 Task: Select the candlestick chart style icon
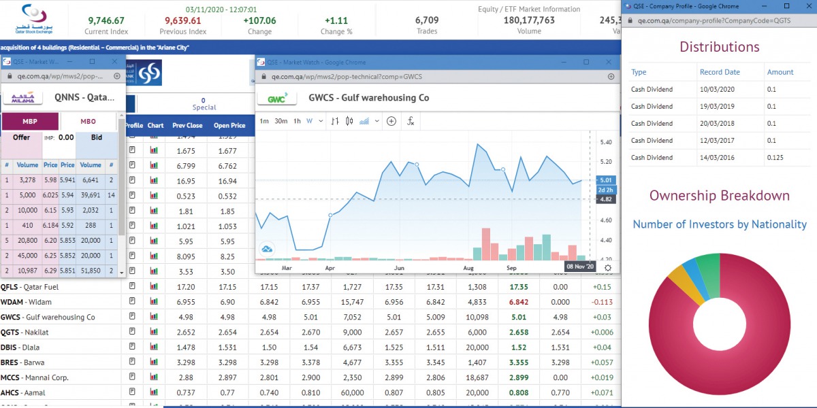coord(349,121)
